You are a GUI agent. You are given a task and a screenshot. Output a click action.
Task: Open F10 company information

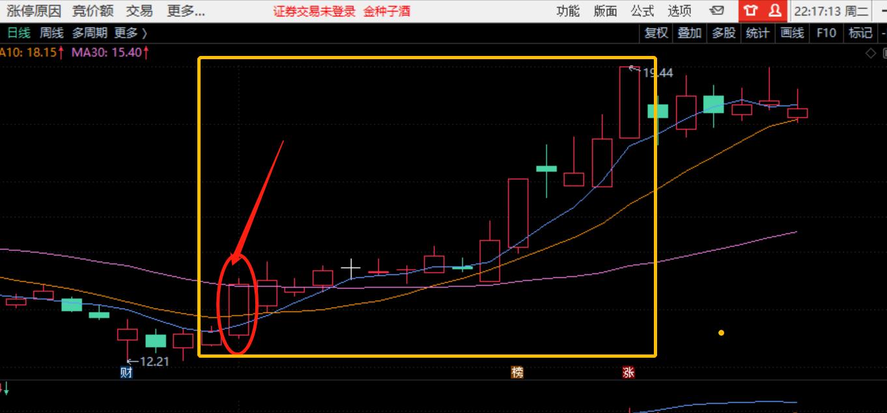[x=826, y=33]
